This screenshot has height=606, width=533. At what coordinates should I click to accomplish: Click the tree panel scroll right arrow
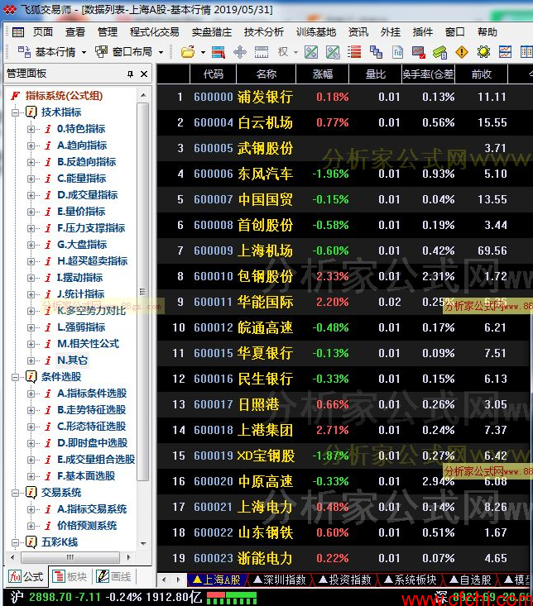coord(128,558)
